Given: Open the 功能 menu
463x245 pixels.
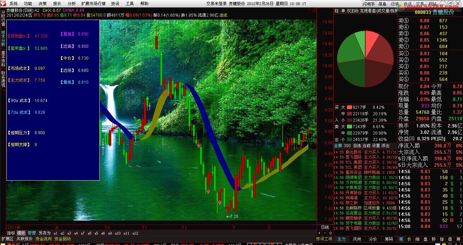Looking at the screenshot, I should (x=28, y=4).
